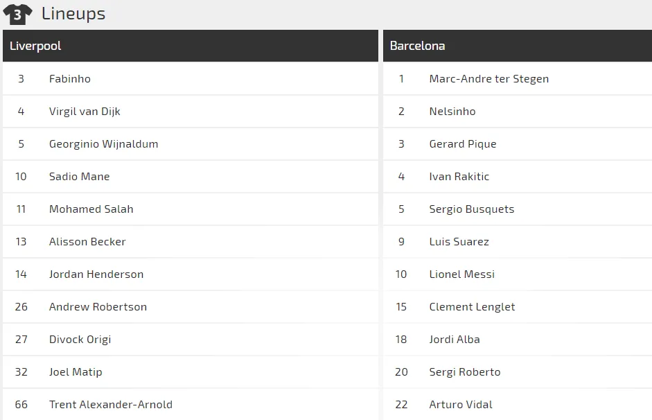Open Mohamed Salah player entry
This screenshot has width=652, height=420.
(91, 209)
